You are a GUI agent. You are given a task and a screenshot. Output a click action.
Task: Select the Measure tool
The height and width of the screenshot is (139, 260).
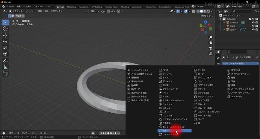pos(5,67)
